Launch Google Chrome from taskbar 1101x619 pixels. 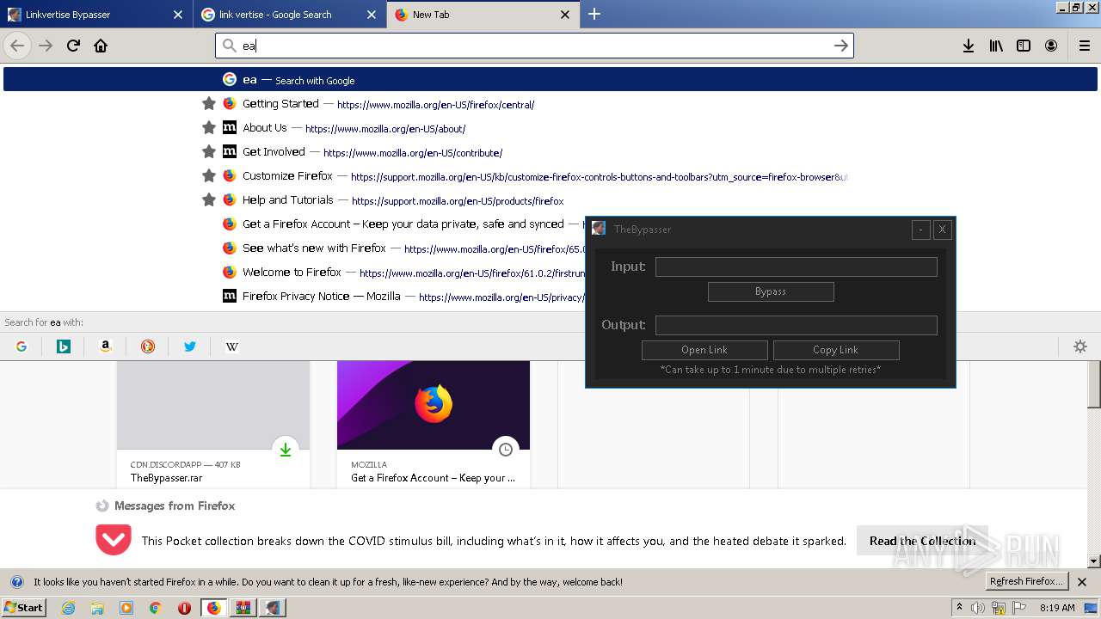[x=155, y=608]
